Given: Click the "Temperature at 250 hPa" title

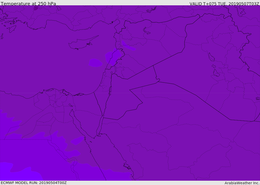Looking at the screenshot, I should (x=28, y=4).
